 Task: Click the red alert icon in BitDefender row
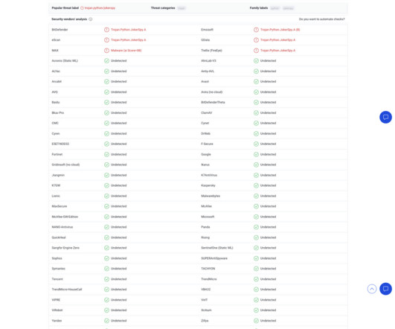coord(106,30)
